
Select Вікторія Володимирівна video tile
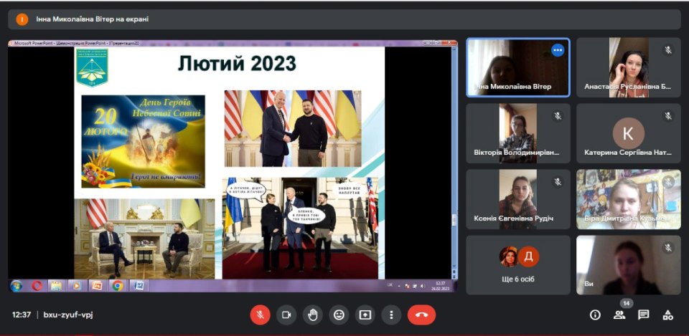(518, 133)
